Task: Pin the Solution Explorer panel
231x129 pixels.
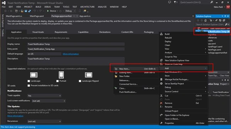Action: [225, 16]
